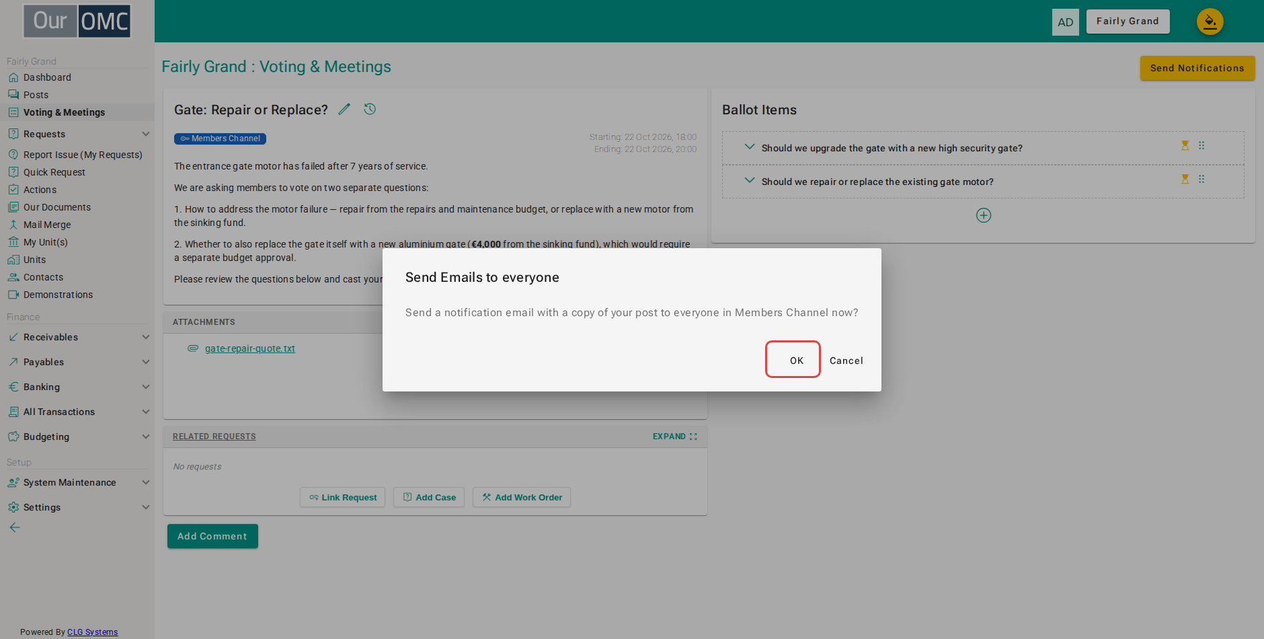Open Demonstrations in the sidebar
This screenshot has width=1264, height=639.
pyautogui.click(x=58, y=295)
